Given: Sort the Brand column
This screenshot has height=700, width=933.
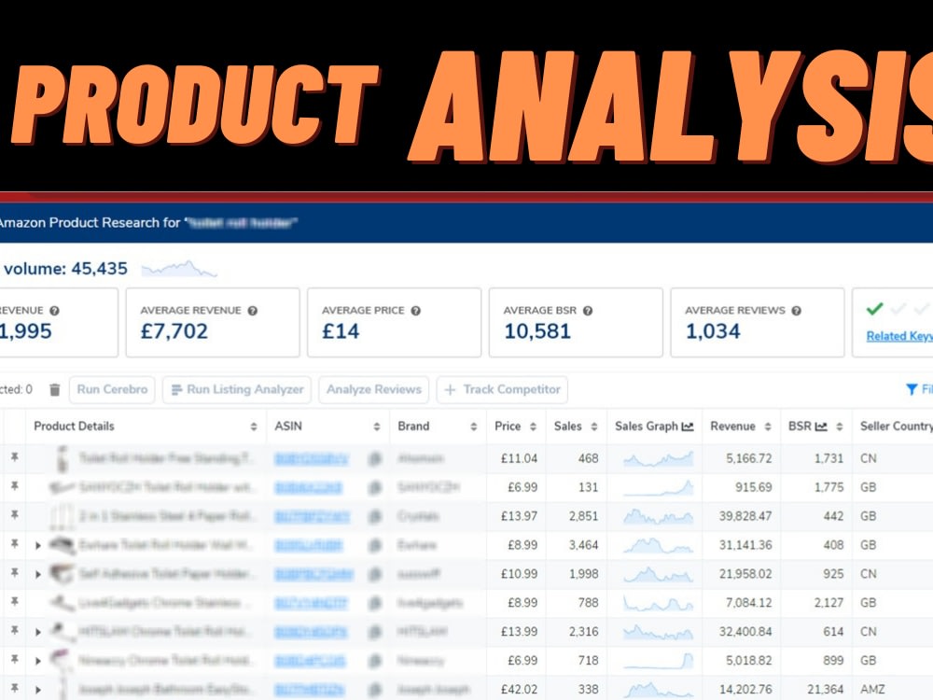Looking at the screenshot, I should [x=474, y=427].
